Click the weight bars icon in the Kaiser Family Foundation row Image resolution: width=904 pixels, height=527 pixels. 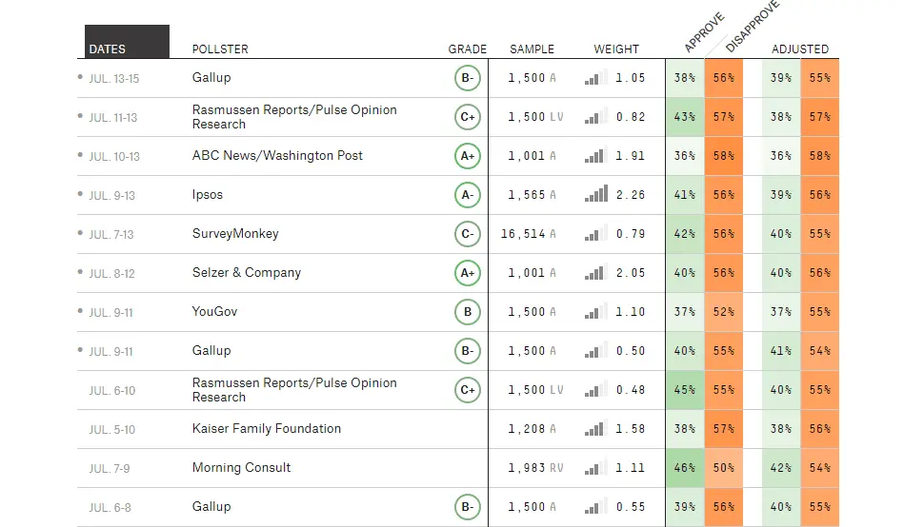(x=596, y=429)
